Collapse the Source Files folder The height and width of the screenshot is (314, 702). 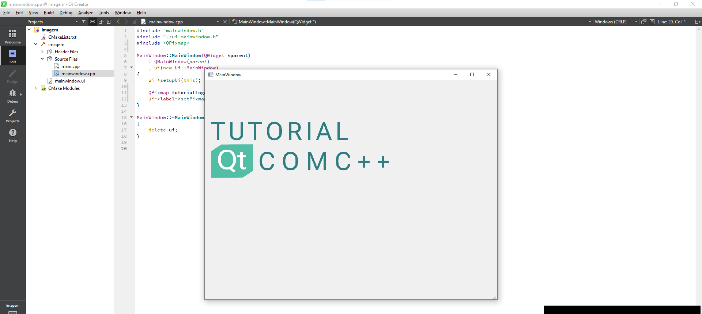point(42,59)
